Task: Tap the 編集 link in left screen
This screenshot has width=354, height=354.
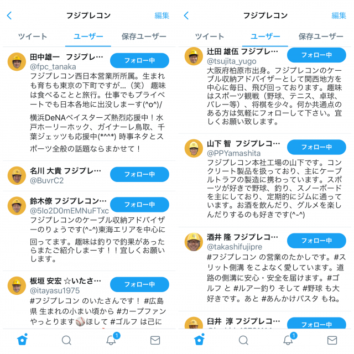Action: [162, 15]
